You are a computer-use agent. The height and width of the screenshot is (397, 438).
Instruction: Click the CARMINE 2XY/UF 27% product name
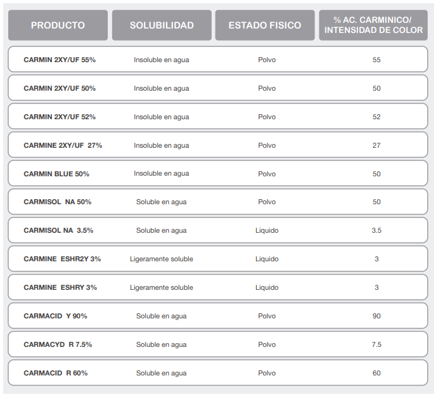63,145
